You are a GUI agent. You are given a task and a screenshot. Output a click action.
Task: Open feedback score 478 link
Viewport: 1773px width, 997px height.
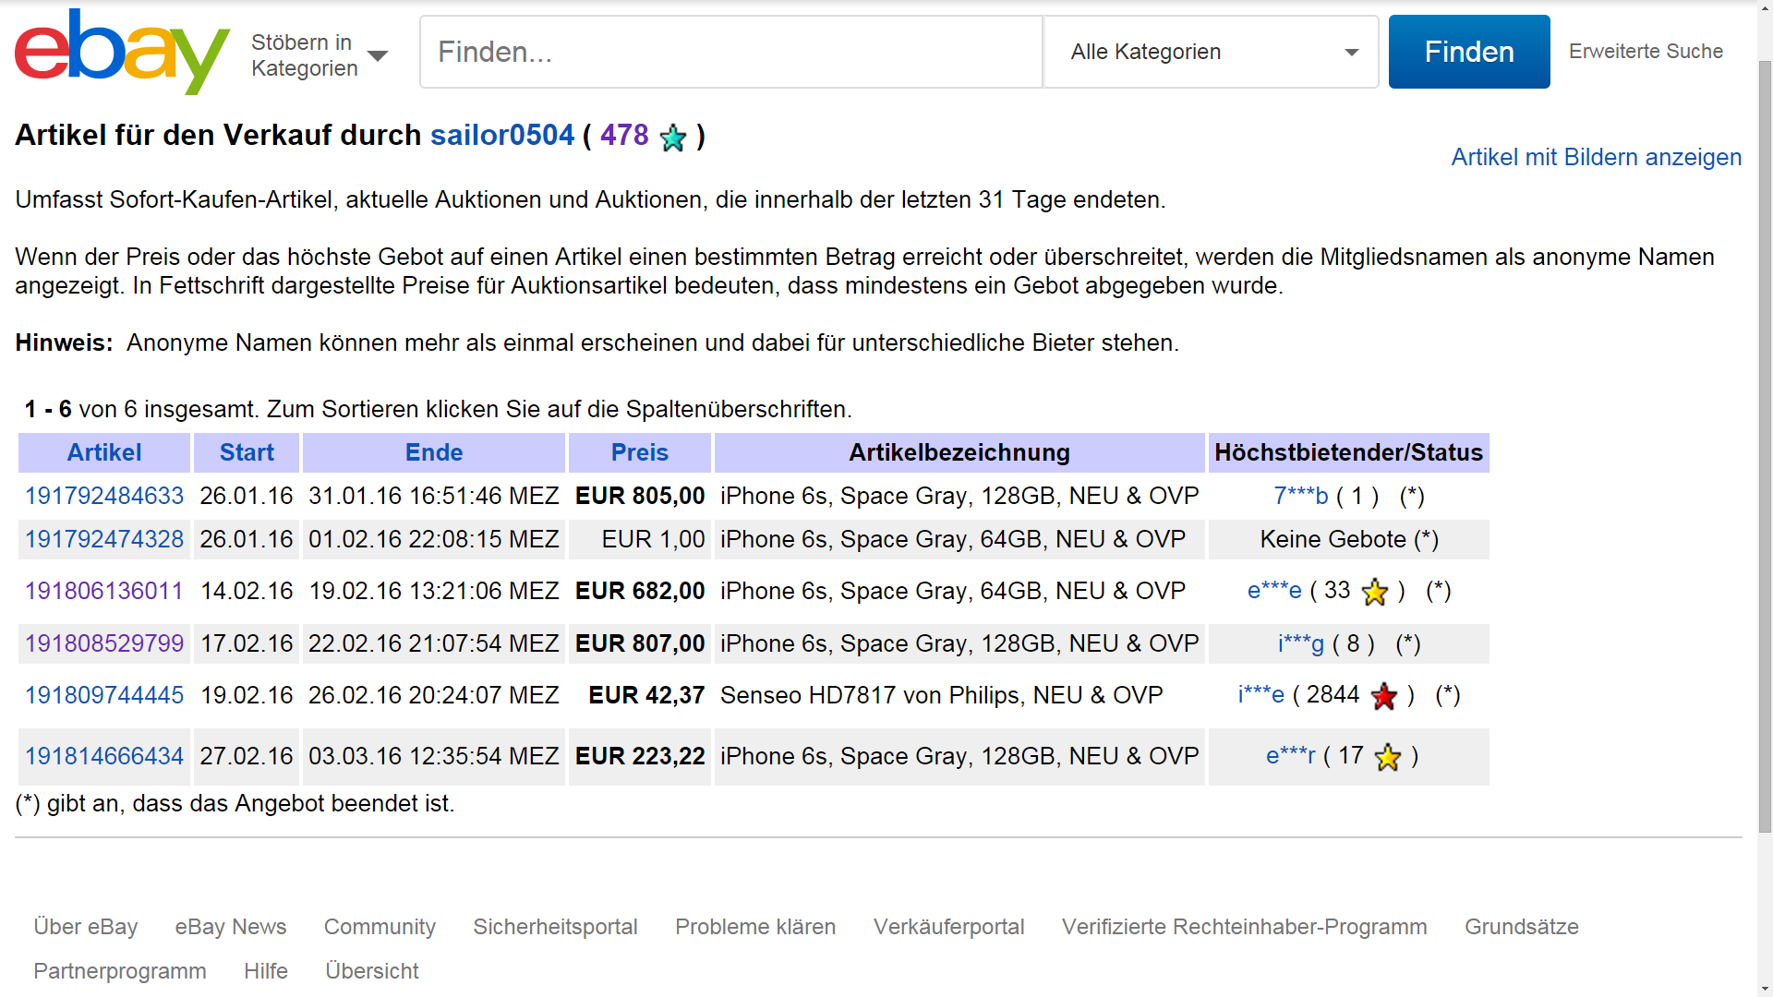click(624, 136)
